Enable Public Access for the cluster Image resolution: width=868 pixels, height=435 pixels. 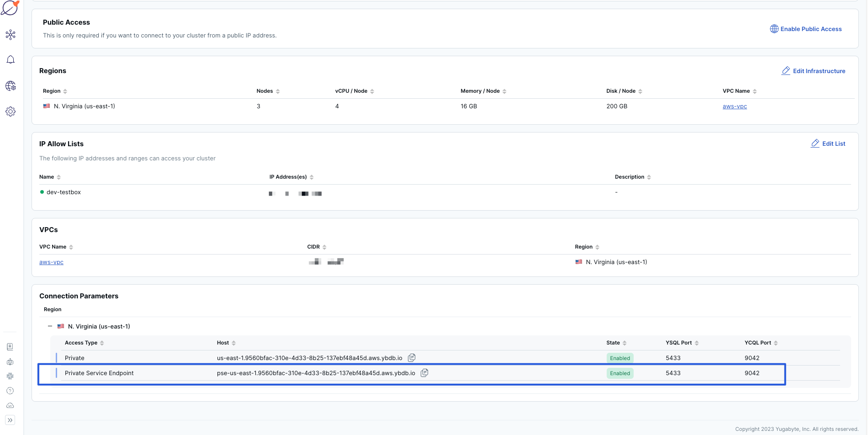point(805,29)
